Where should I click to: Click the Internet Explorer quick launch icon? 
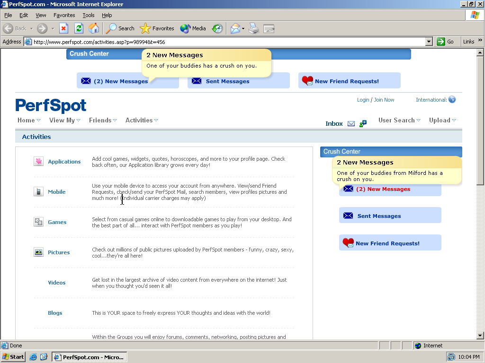coord(33,357)
